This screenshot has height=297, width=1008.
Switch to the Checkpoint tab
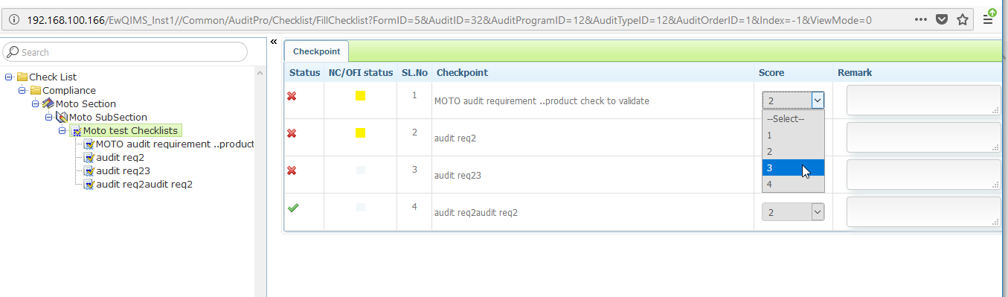click(x=316, y=51)
